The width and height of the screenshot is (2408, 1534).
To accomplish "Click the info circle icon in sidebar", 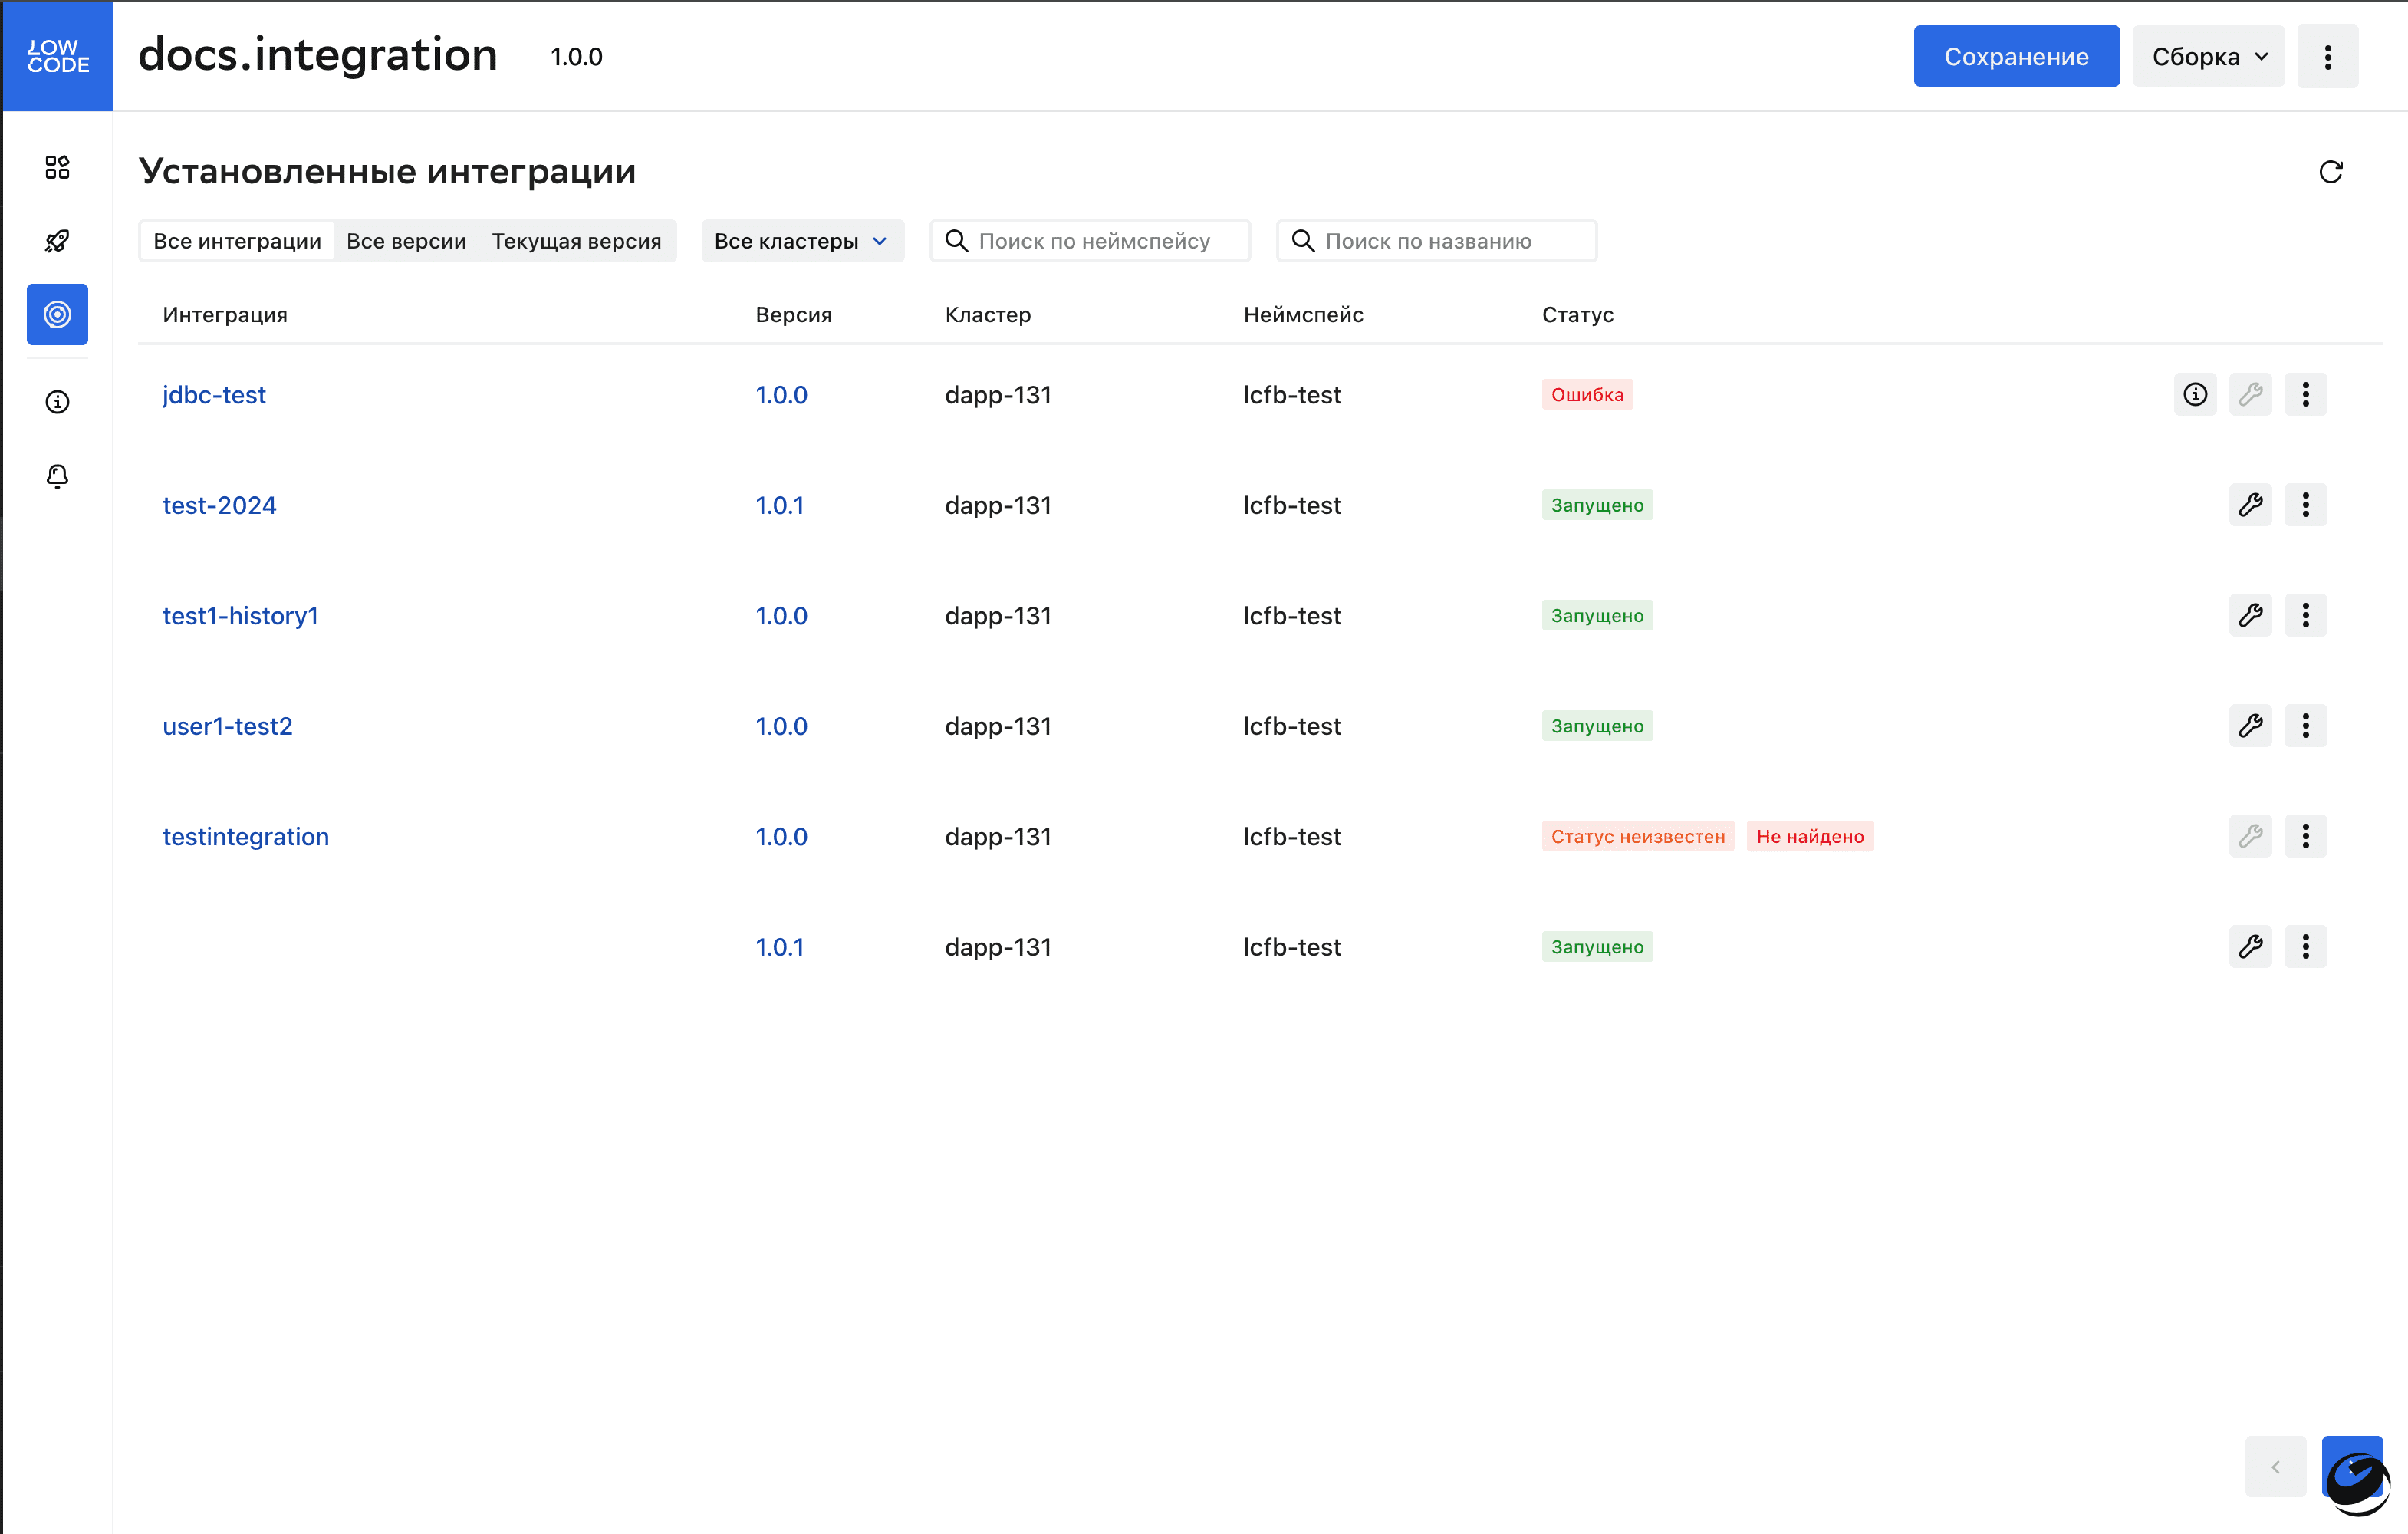I will click(57, 402).
